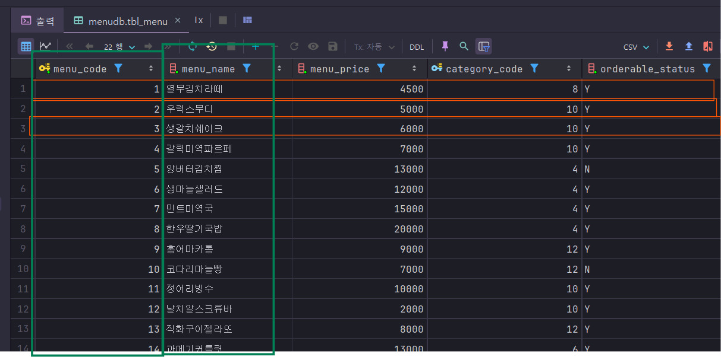Viewport: 721px width, 357px height.
Task: Click the menu_name column header
Action: (x=208, y=69)
